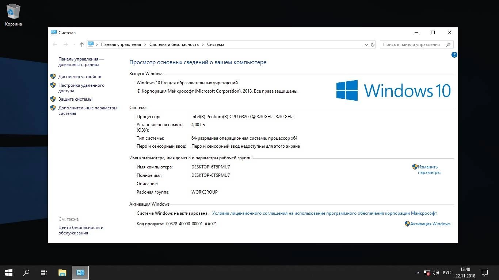The width and height of the screenshot is (499, 280).
Task: Click shield icon next to 'Активация Windows'
Action: tap(407, 224)
